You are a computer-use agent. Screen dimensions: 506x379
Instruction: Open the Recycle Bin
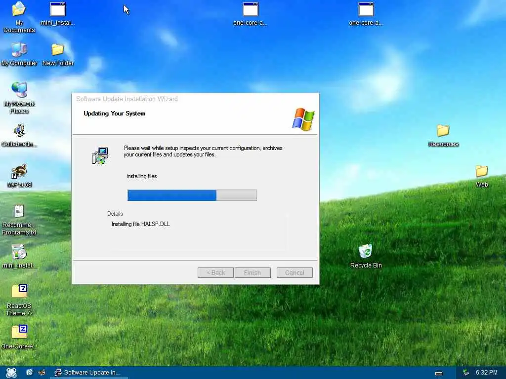366,256
